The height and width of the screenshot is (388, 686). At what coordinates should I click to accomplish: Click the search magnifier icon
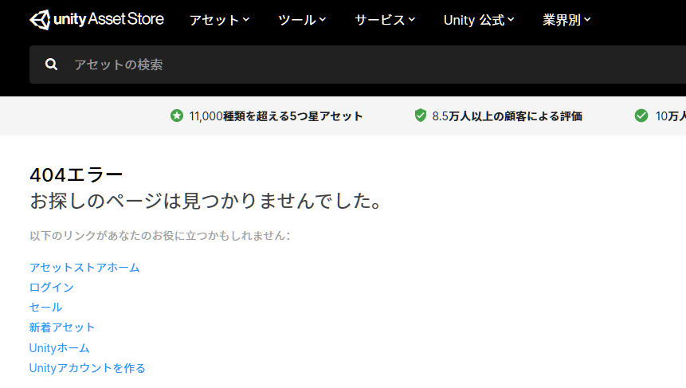tap(51, 65)
